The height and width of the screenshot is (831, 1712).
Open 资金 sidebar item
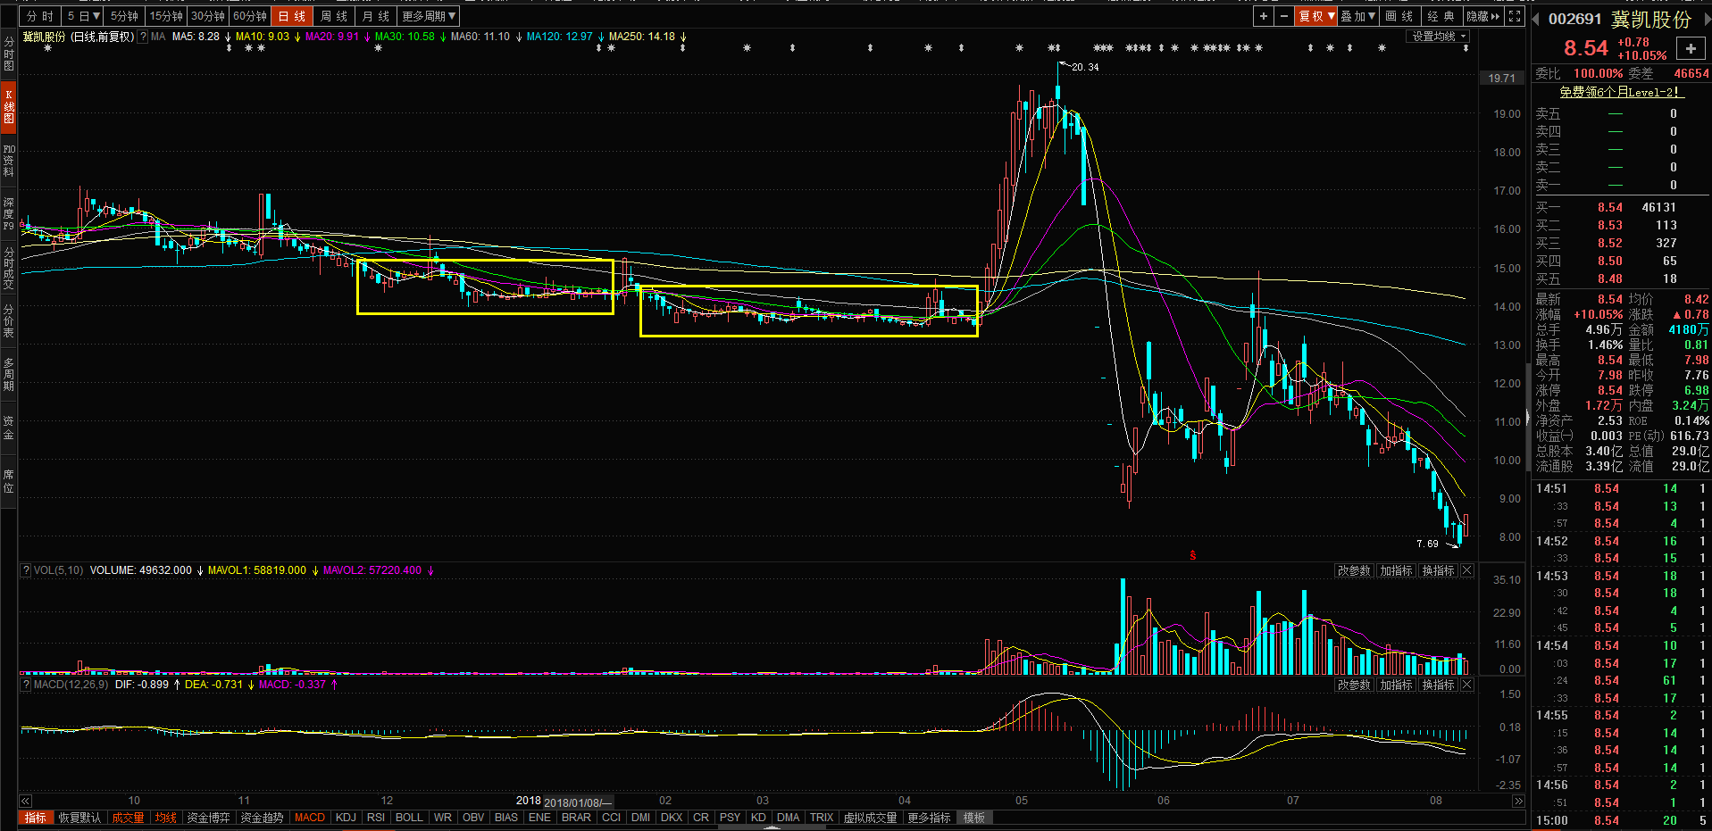click(8, 428)
